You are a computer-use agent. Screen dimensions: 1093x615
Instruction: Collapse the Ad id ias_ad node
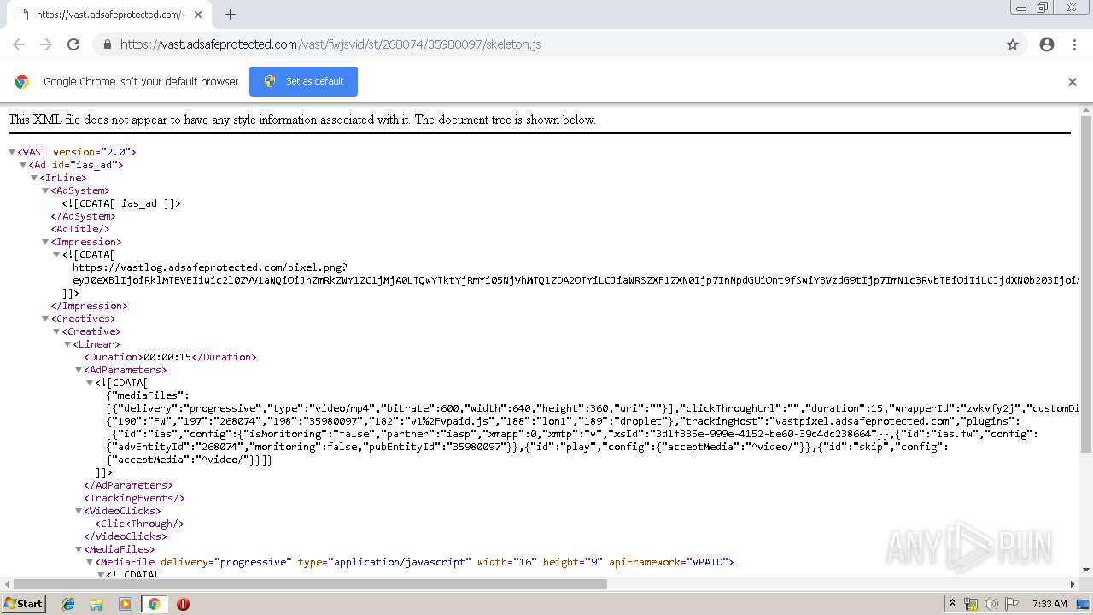[x=23, y=165]
